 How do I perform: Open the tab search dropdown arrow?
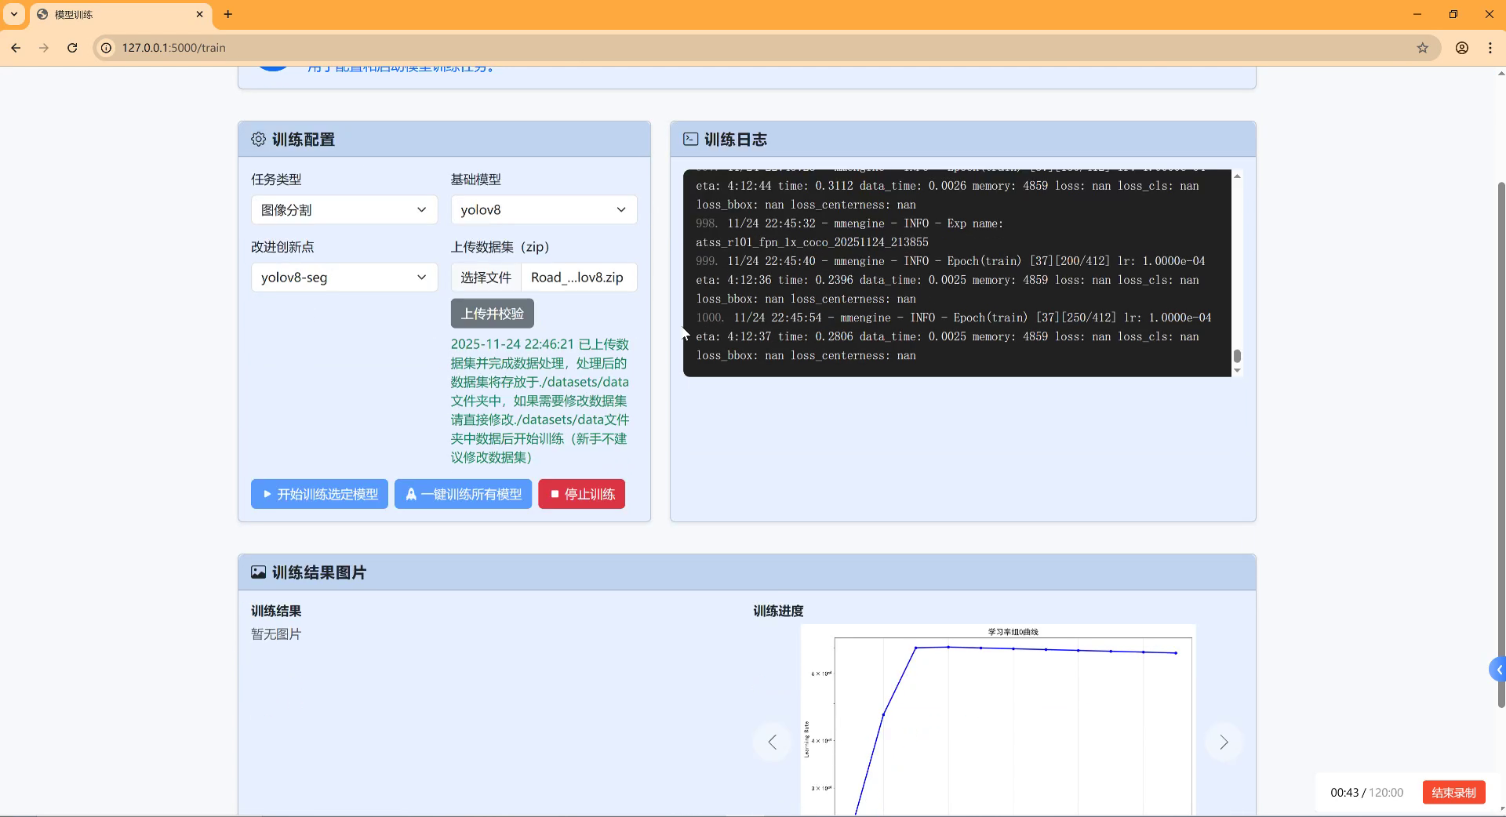click(14, 14)
